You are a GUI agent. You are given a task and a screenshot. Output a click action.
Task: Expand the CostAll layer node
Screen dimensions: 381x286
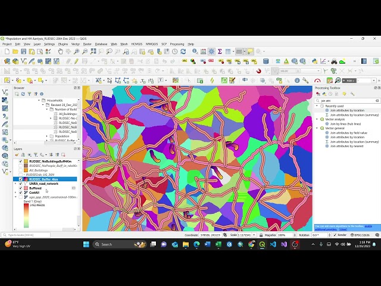16,192
